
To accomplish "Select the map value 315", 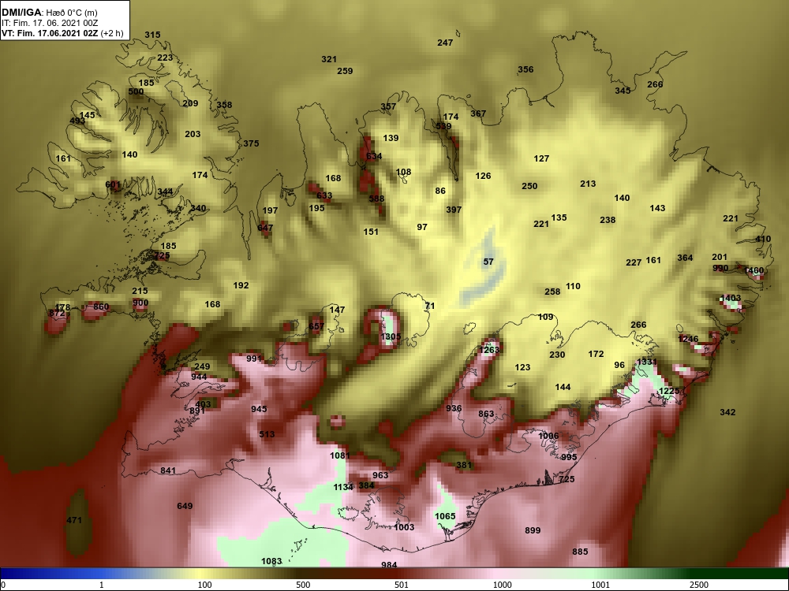I will coord(152,35).
